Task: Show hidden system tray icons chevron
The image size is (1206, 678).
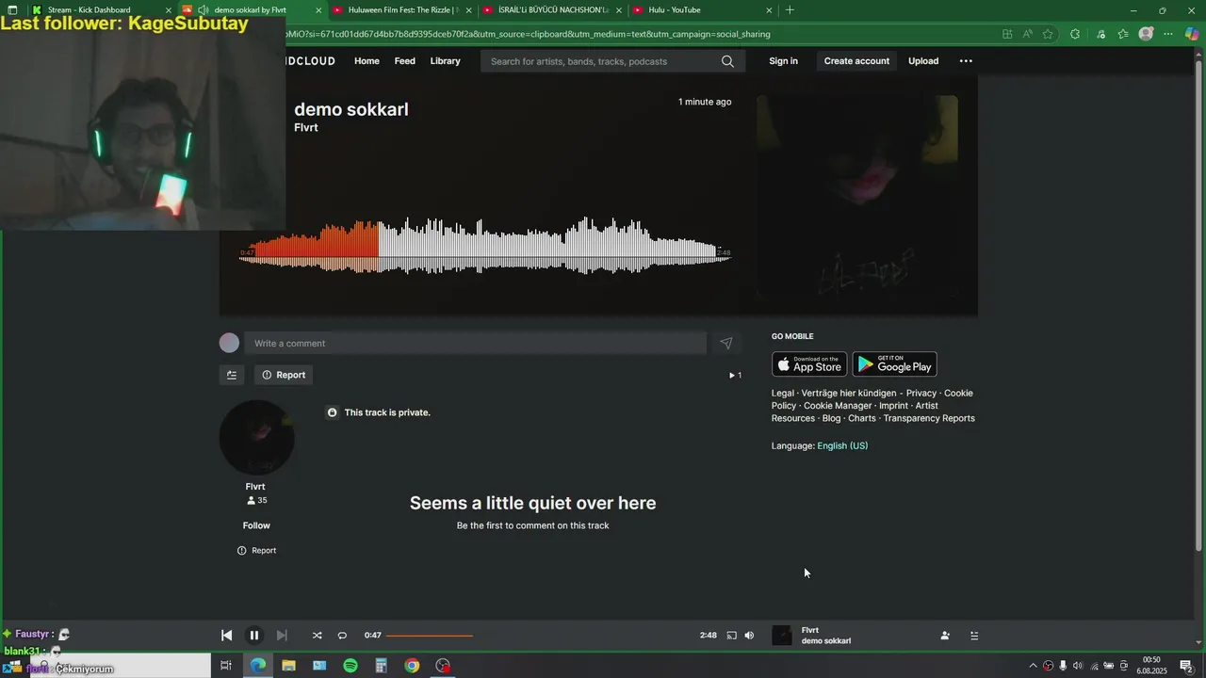Action: pos(1033,666)
